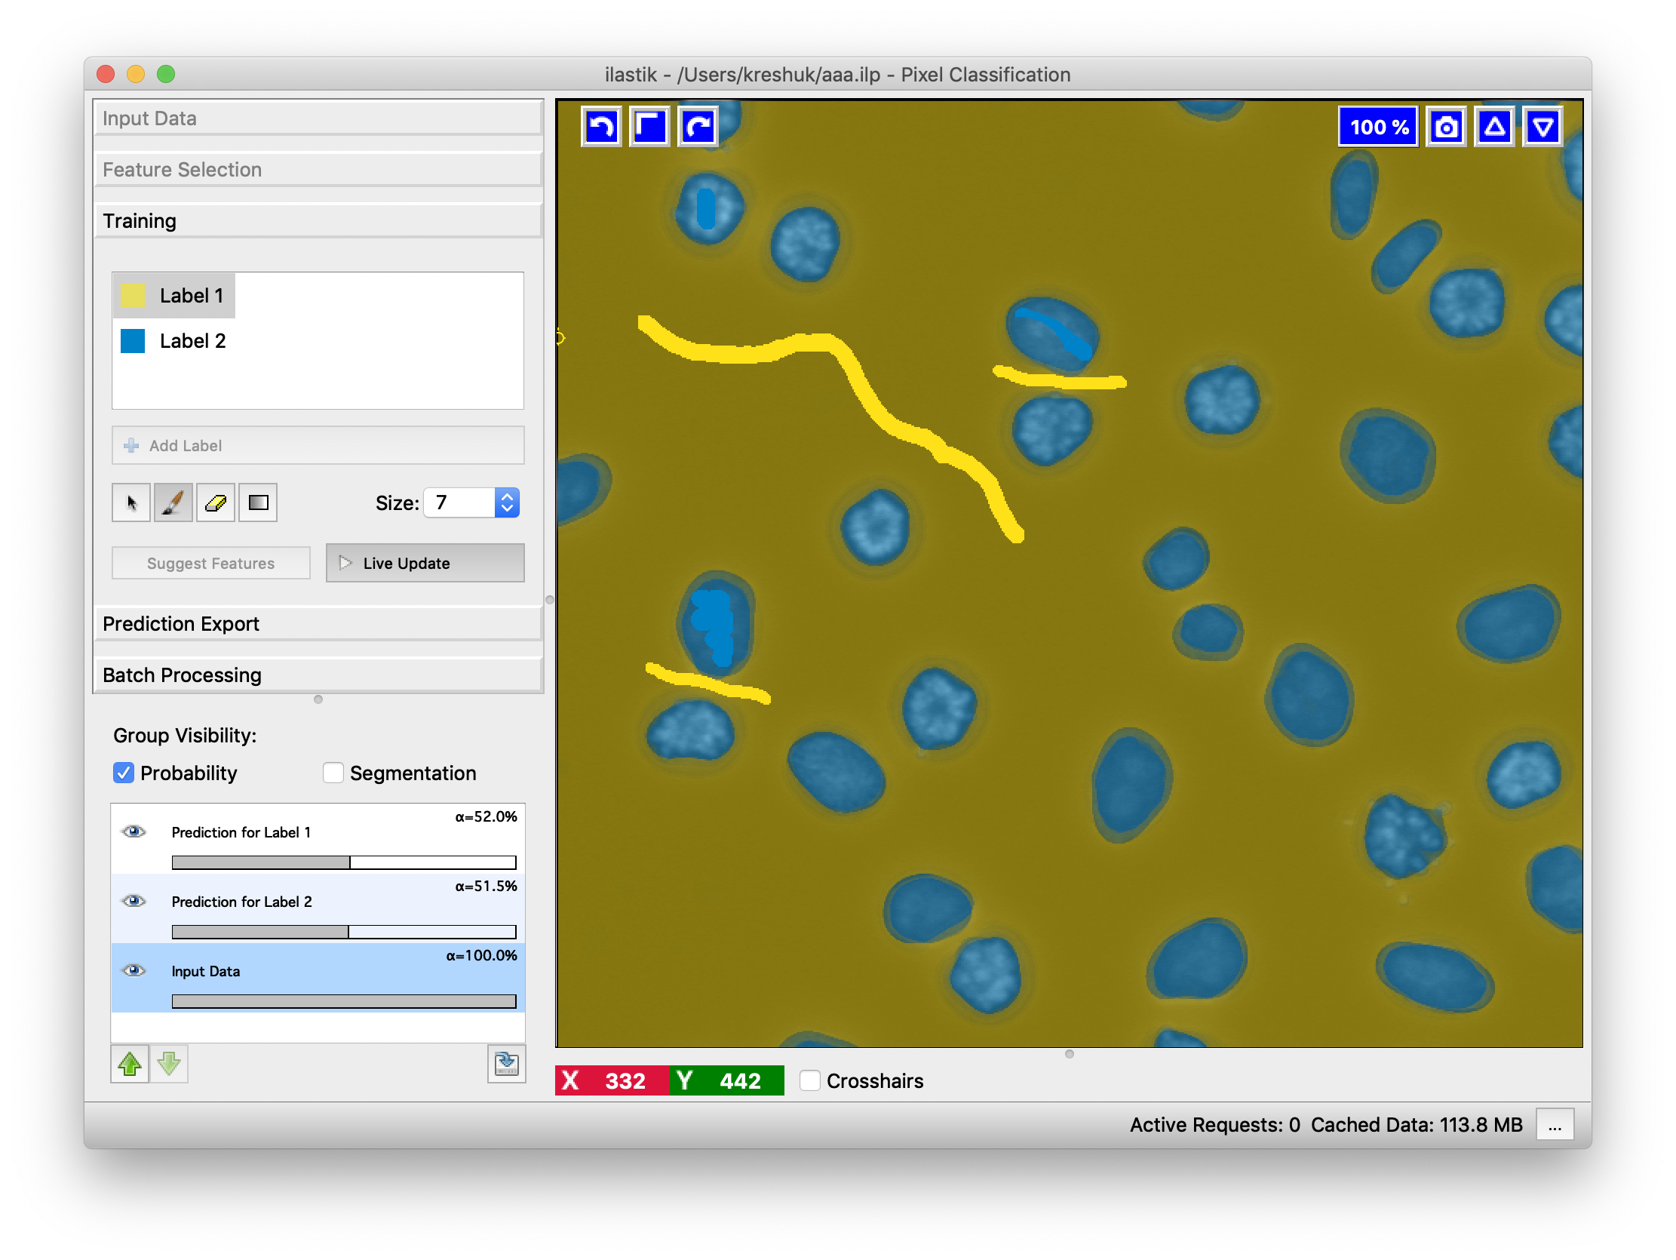Click the plus icon in Add Label
This screenshot has height=1260, width=1676.
point(131,446)
